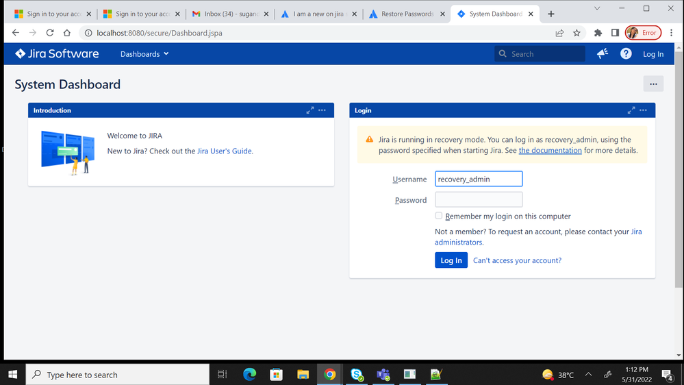This screenshot has height=385, width=684.
Task: Maximize the Login gadget
Action: [x=631, y=110]
